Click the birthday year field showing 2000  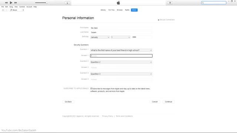[142, 37]
